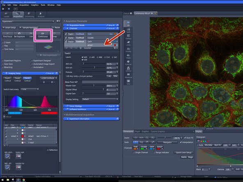Viewport: 243px width, 182px height.
Task: Click the Set Exposure icon
Action: [19, 35]
